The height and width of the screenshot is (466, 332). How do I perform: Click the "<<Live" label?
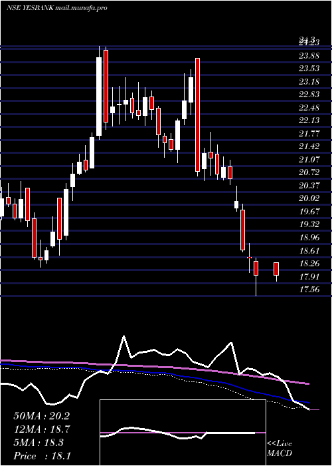(x=280, y=444)
